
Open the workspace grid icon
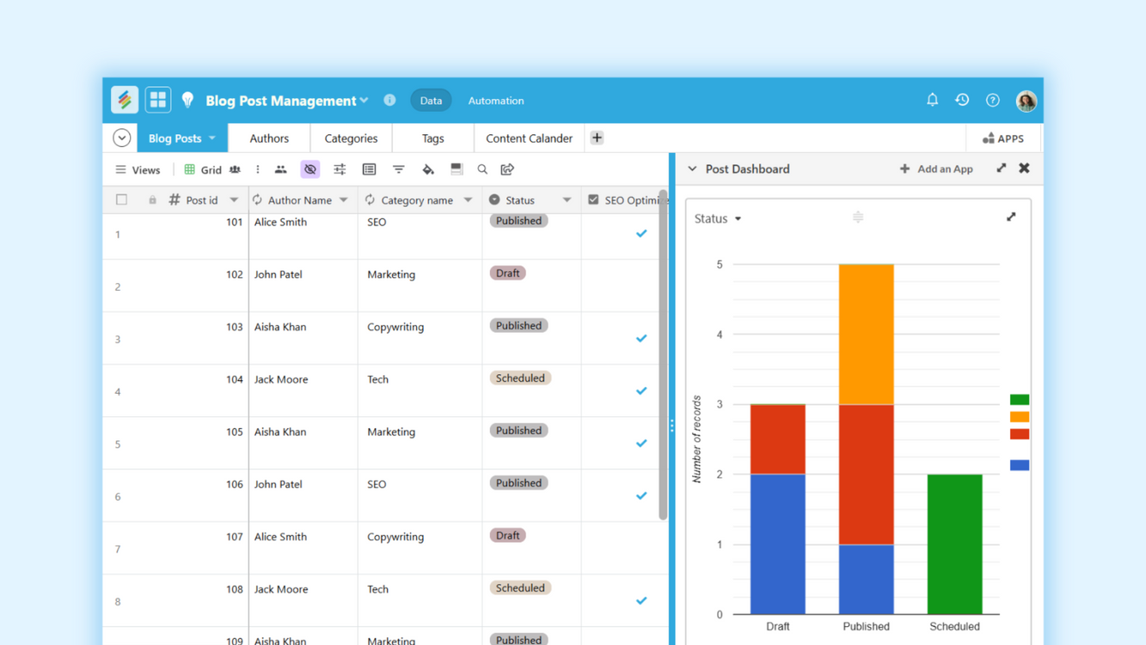157,100
